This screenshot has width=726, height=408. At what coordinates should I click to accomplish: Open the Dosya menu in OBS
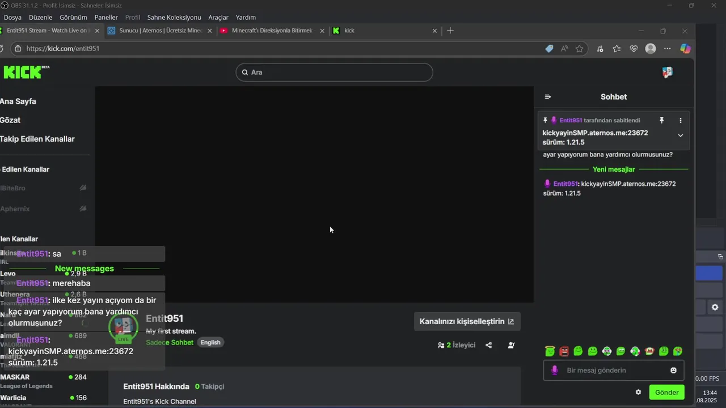pos(12,17)
